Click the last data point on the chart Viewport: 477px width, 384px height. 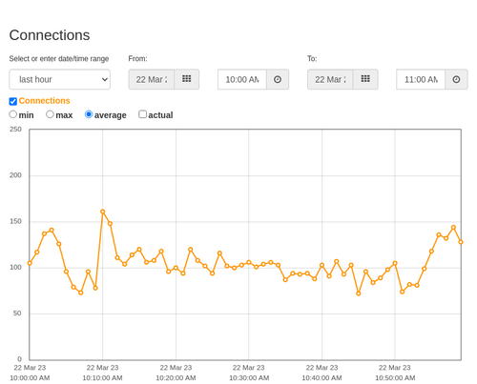pyautogui.click(x=461, y=242)
